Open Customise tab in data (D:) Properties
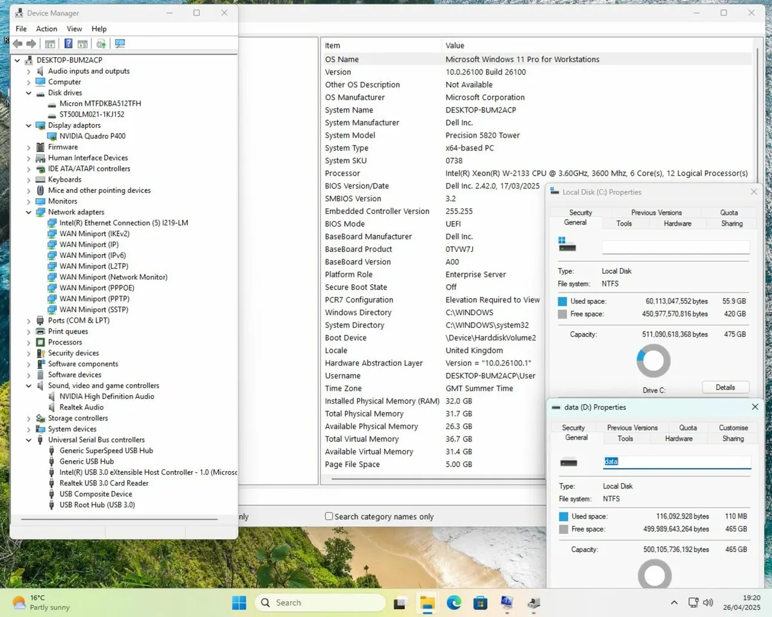The height and width of the screenshot is (617, 772). (733, 428)
